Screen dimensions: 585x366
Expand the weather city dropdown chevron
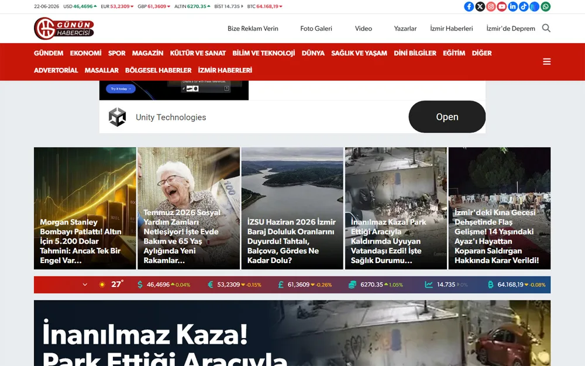coord(85,285)
